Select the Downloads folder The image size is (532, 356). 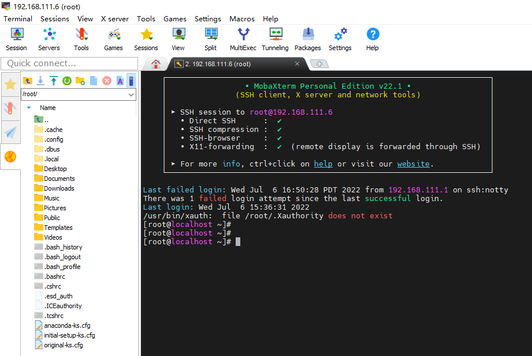pos(54,188)
